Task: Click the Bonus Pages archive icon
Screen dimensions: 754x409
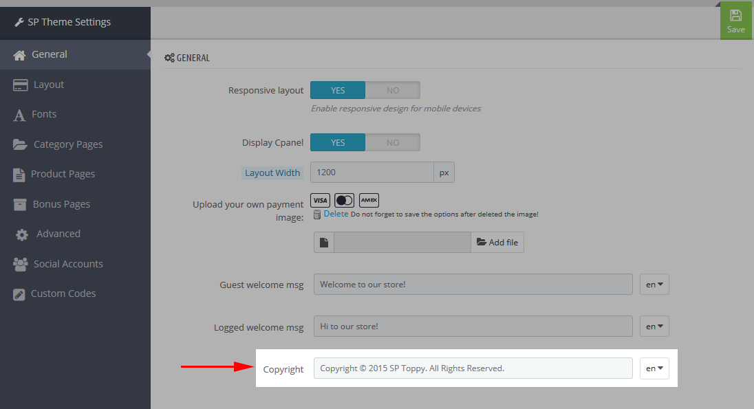Action: pyautogui.click(x=20, y=204)
